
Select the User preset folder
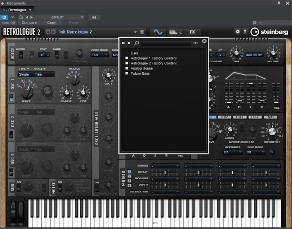pos(134,53)
